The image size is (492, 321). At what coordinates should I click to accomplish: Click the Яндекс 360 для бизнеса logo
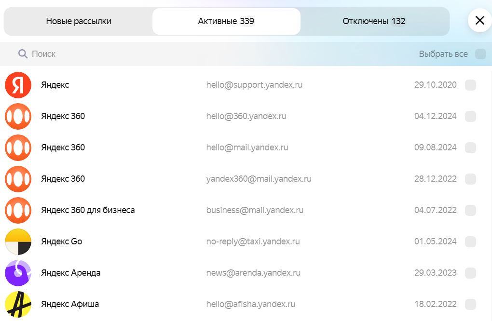(18, 211)
